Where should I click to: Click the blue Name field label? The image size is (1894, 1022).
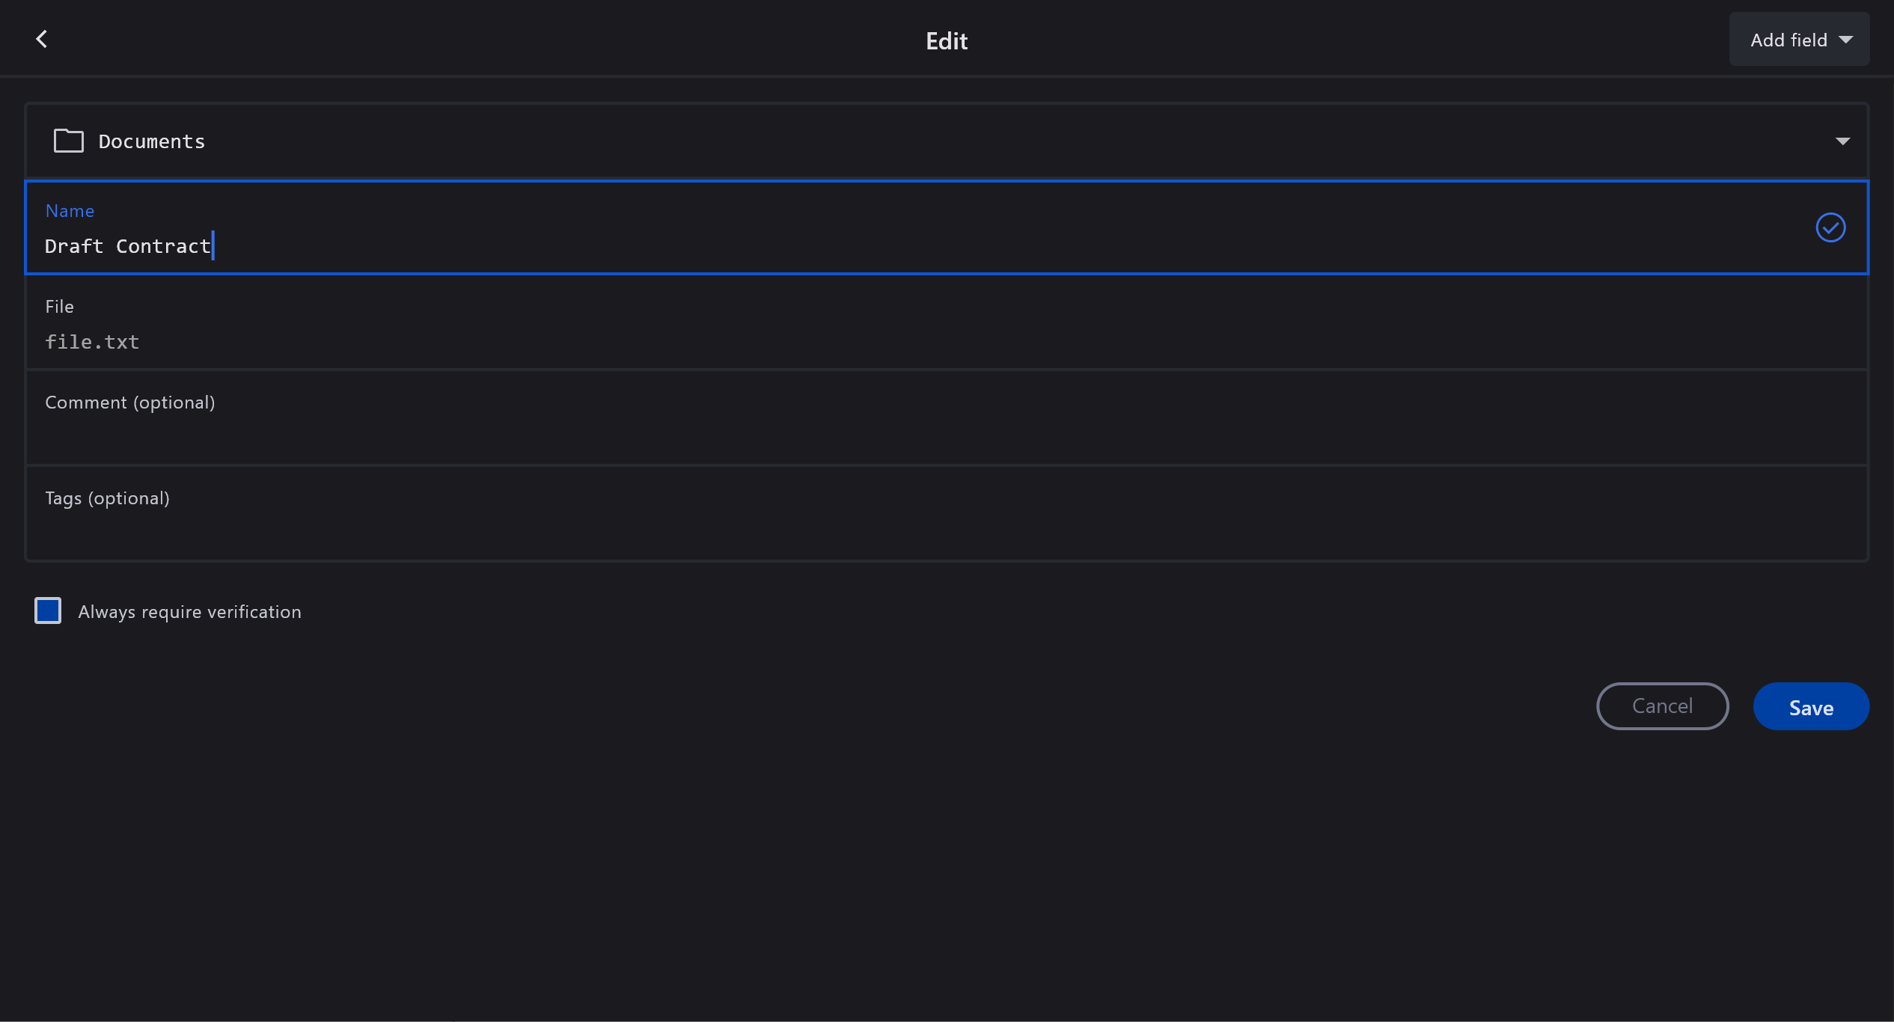(70, 211)
